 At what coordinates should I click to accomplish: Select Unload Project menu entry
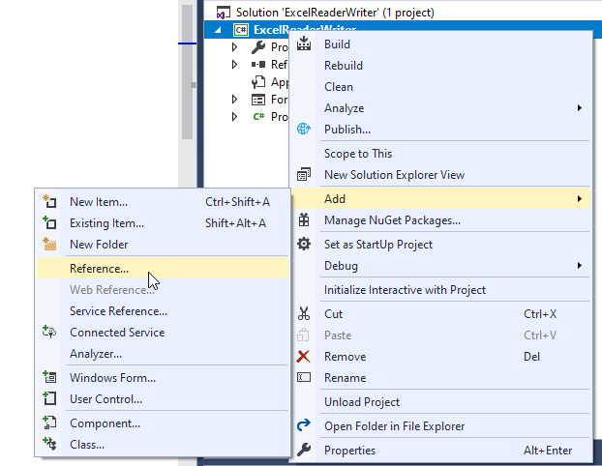point(361,402)
